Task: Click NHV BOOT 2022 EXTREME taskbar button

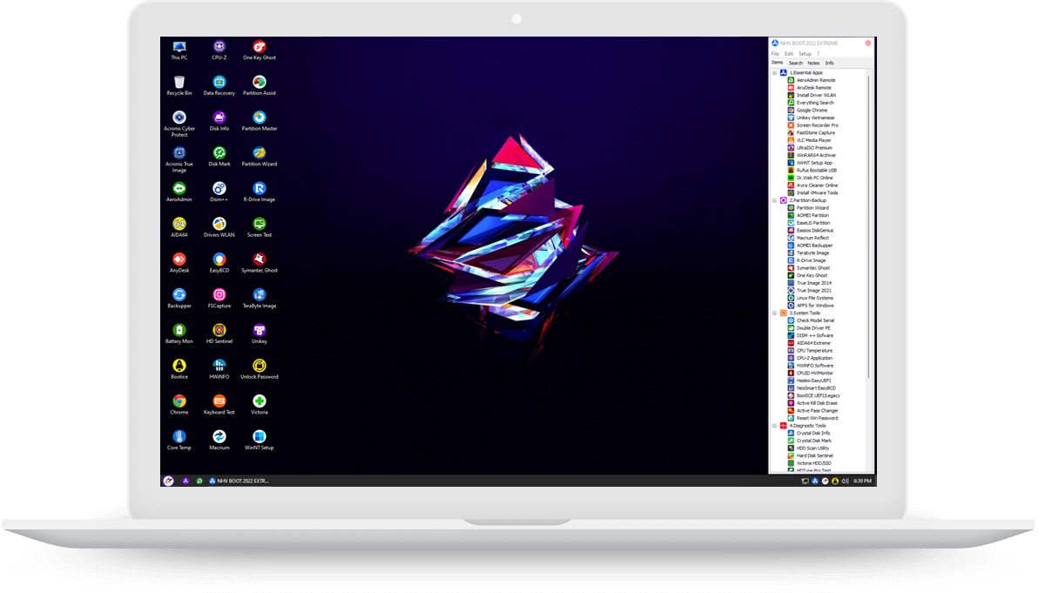Action: [x=239, y=481]
